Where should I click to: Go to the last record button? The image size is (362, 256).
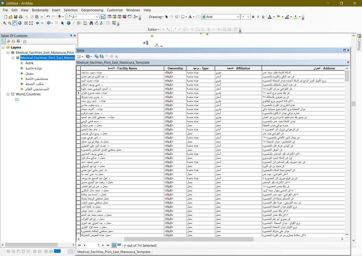(108, 245)
